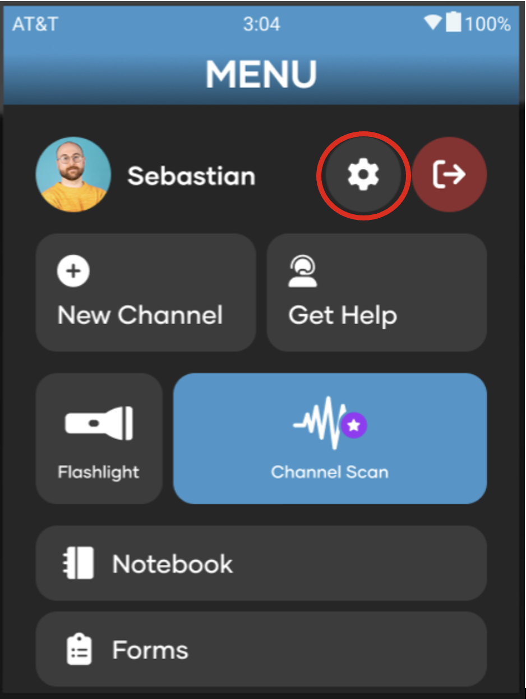Start Channel Scan from its label

(x=330, y=472)
